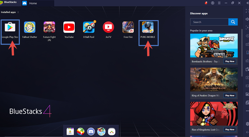The image size is (249, 137).
Task: Click the eye icon in side toolbar
Action: [247, 36]
